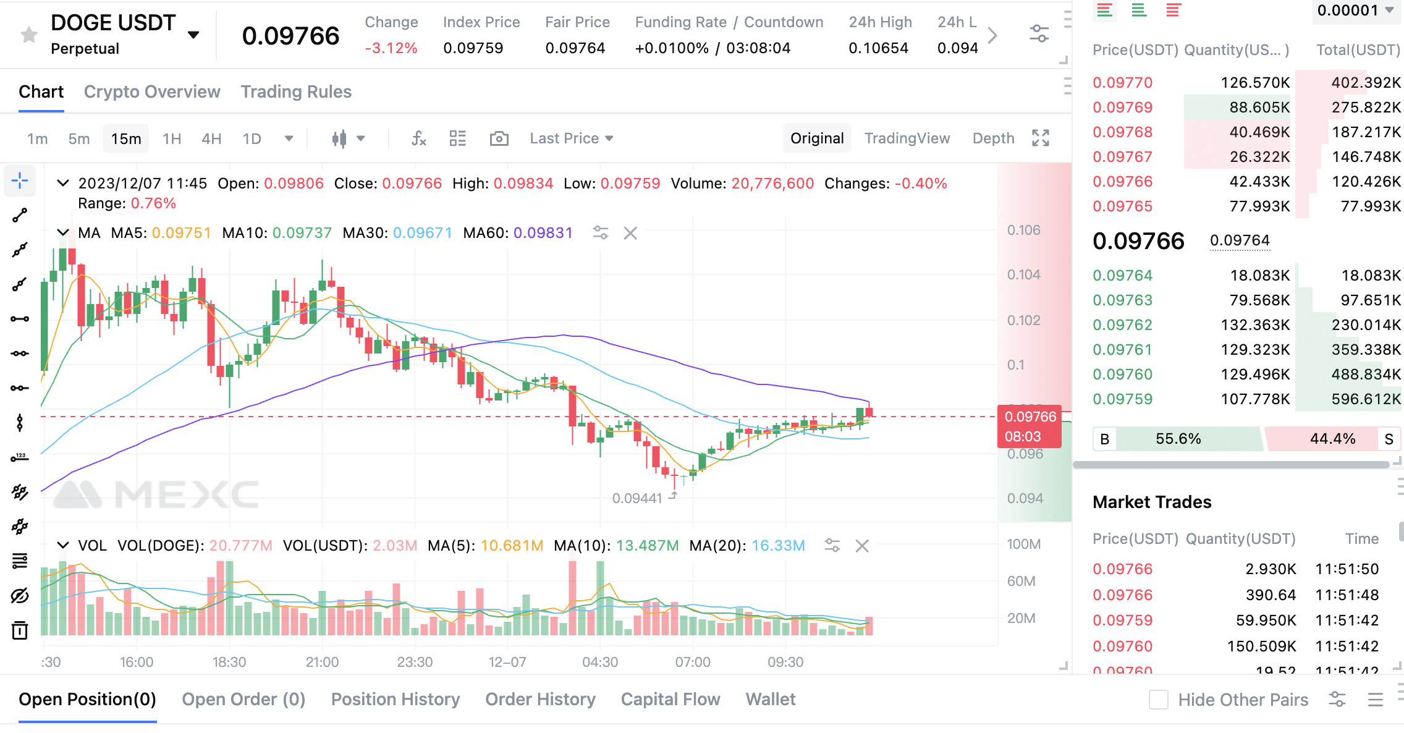Open positions panel list menu icon

(x=1376, y=700)
